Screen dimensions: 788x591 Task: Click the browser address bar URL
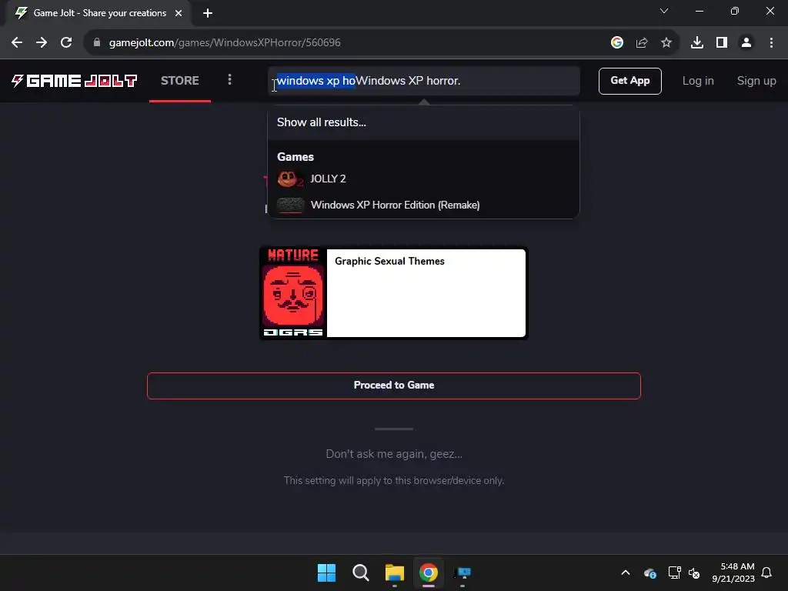[225, 43]
